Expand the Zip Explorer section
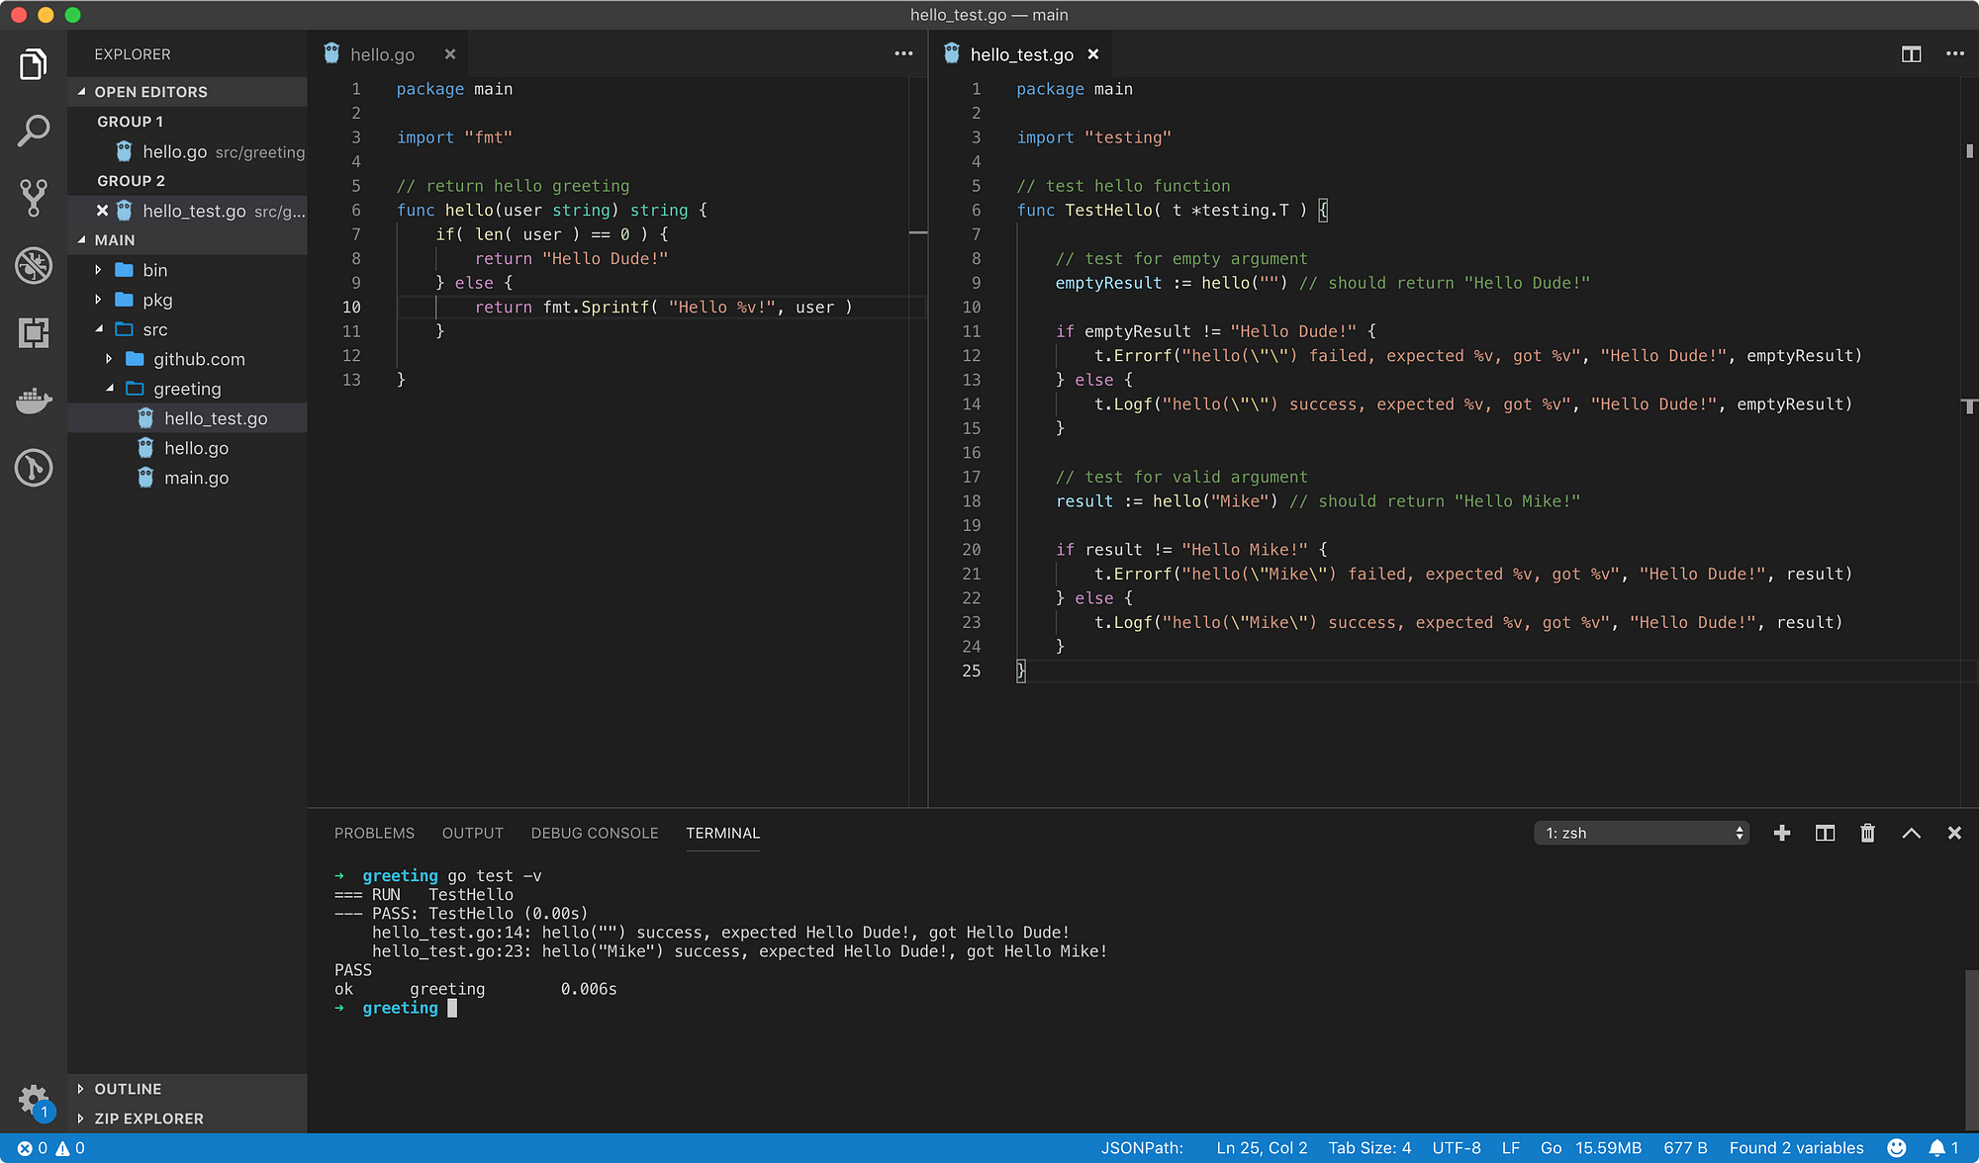The height and width of the screenshot is (1163, 1979). [x=187, y=1118]
